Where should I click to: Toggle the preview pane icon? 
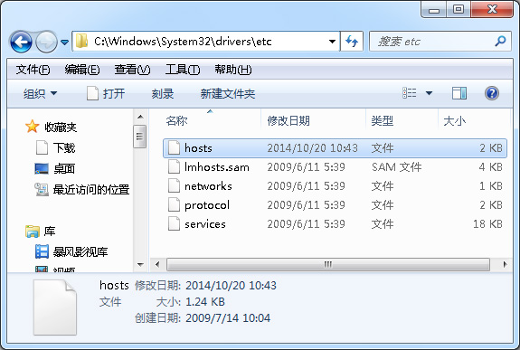coord(459,93)
